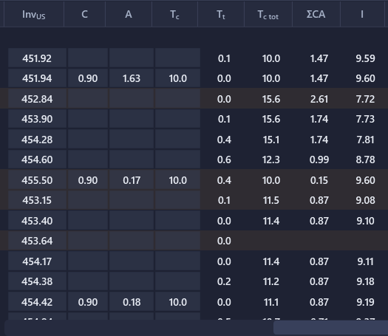Click Tt value 0.6
The width and height of the screenshot is (388, 336).
pyautogui.click(x=224, y=160)
